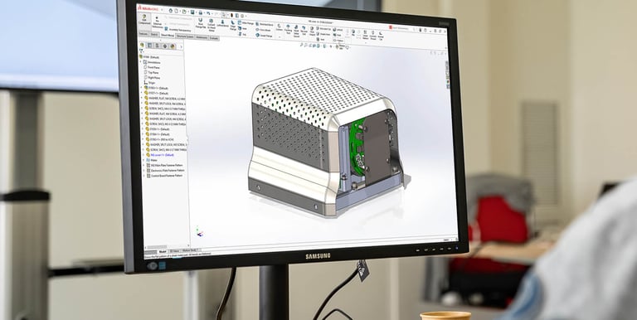637x320 pixels.
Task: Toggle No External References
Action: tap(158, 22)
